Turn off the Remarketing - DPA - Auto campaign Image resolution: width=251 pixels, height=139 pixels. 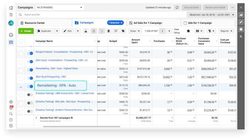[x=30, y=87]
